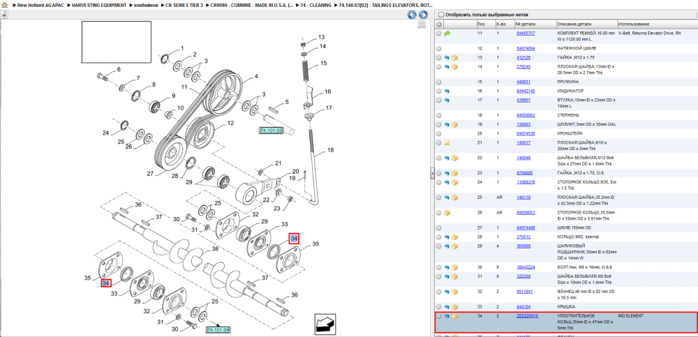698x337 pixels.
Task: Select 'НАТЯЖНОЙ ШКИВ' description cell
Action: coord(577,49)
